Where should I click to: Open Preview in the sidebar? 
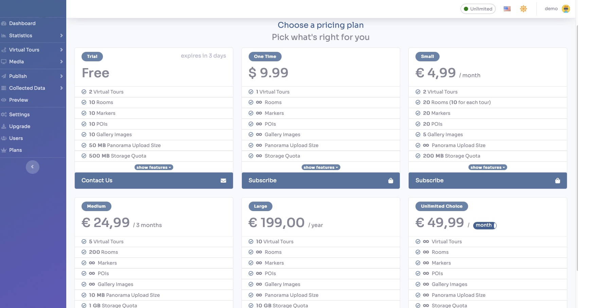[19, 100]
